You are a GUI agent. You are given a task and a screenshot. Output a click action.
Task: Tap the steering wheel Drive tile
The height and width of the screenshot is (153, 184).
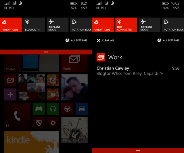tap(67, 109)
